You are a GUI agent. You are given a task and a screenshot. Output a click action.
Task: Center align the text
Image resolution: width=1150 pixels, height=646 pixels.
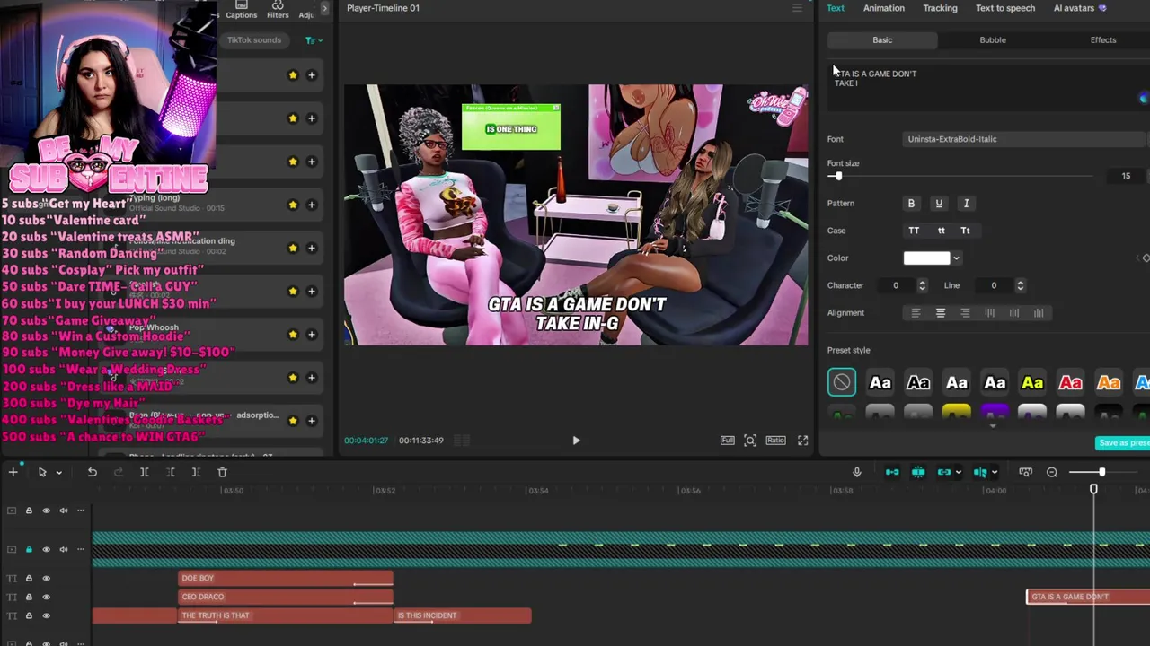941,313
